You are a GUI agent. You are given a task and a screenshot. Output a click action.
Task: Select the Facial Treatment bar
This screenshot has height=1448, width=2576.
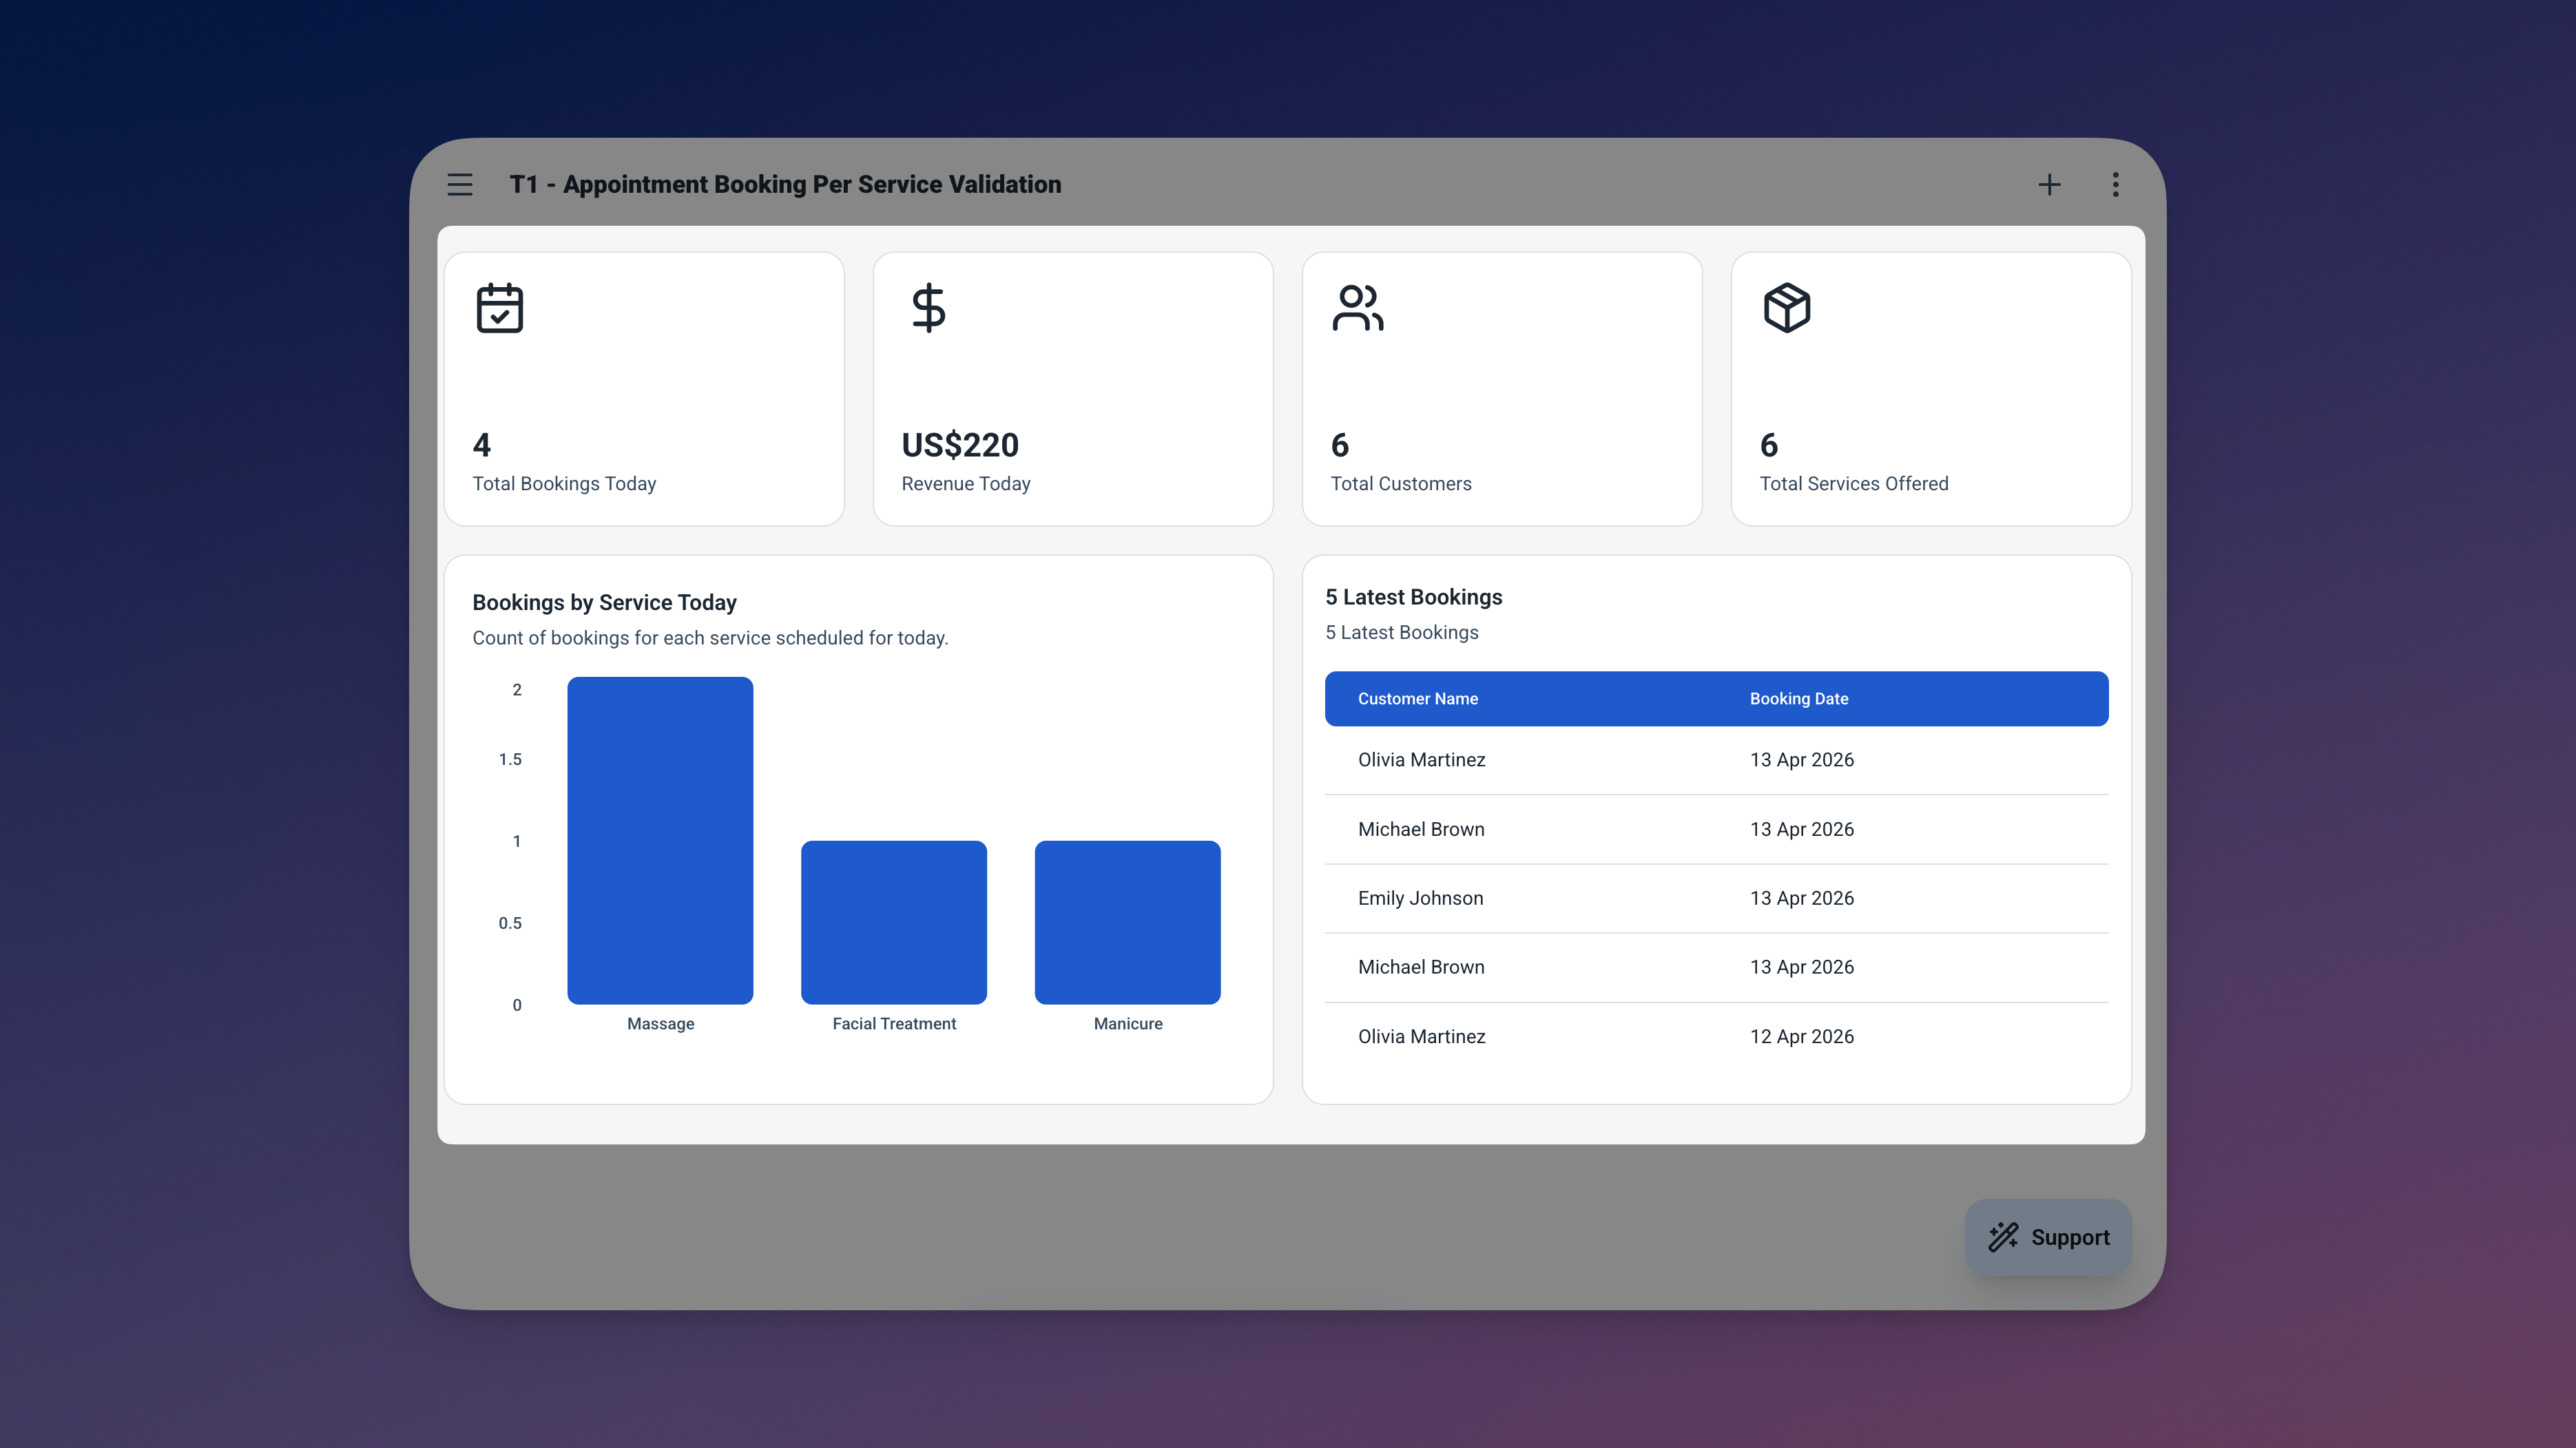pos(893,922)
